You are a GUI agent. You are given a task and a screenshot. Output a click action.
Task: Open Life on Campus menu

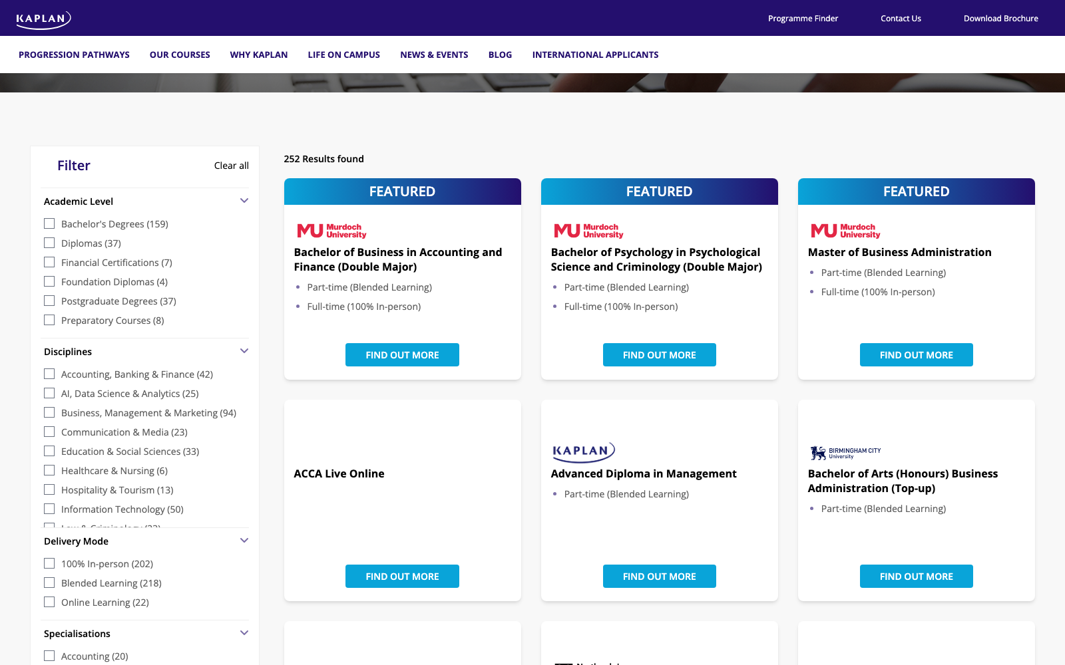[x=344, y=55]
